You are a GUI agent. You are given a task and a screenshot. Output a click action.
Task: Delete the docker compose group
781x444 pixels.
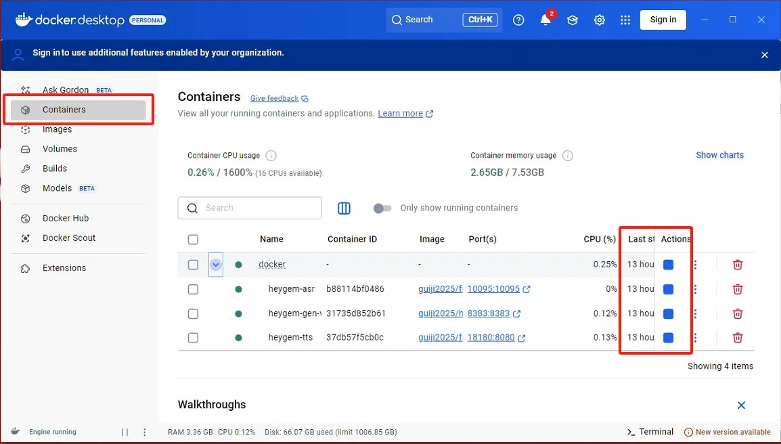[x=738, y=265]
